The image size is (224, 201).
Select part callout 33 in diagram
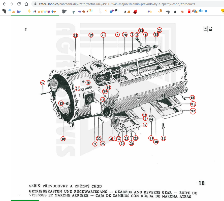tap(164, 138)
